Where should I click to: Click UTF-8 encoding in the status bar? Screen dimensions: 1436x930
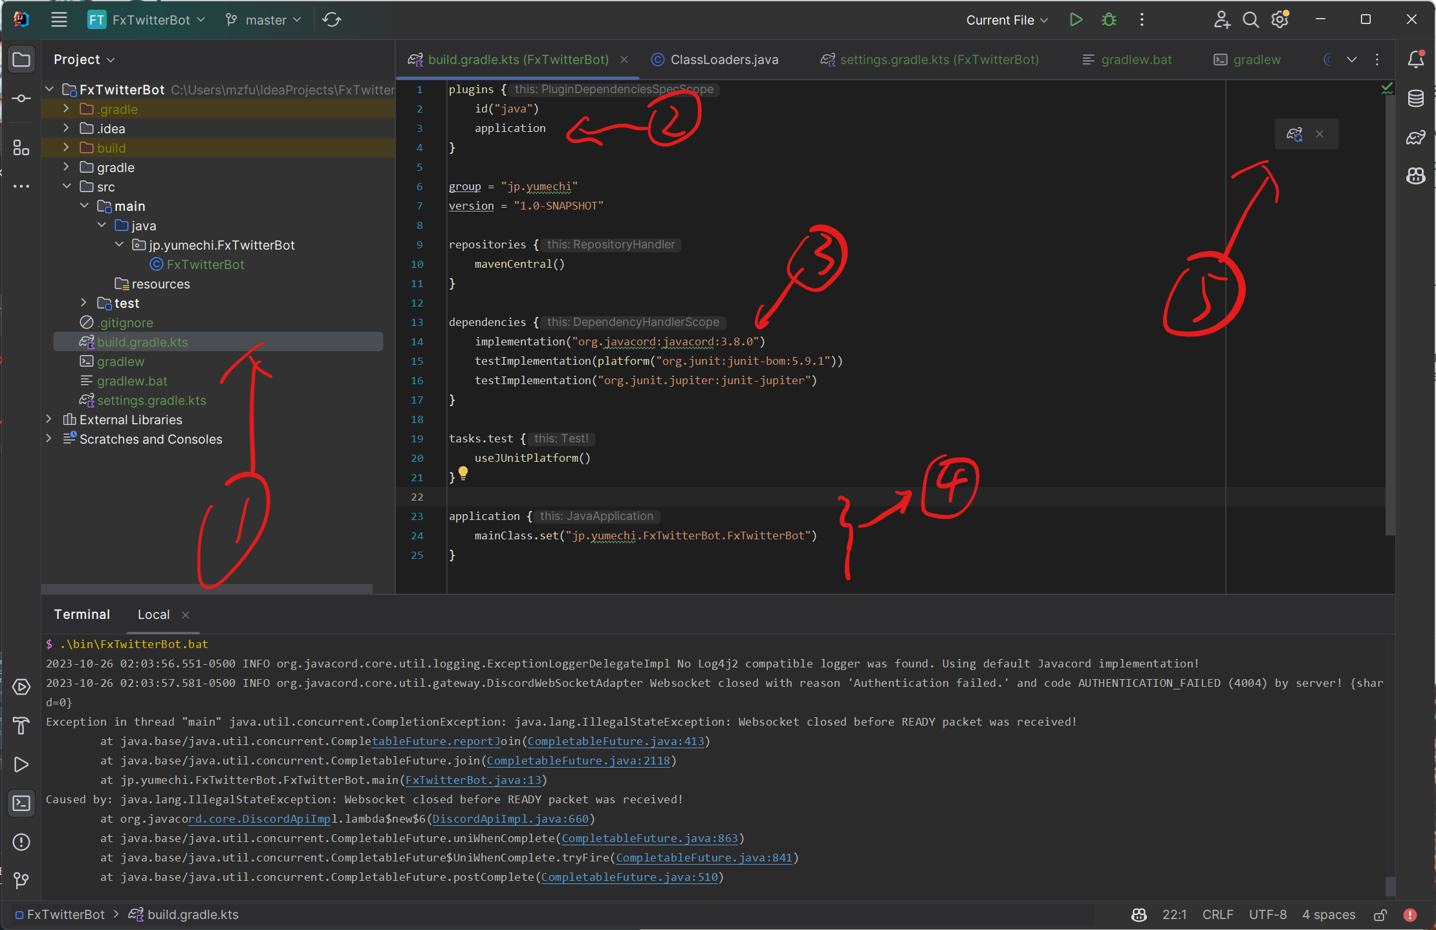[x=1268, y=914]
